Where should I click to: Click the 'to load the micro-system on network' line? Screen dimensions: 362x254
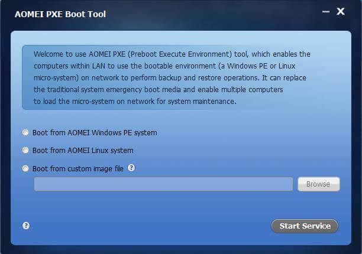coord(135,101)
